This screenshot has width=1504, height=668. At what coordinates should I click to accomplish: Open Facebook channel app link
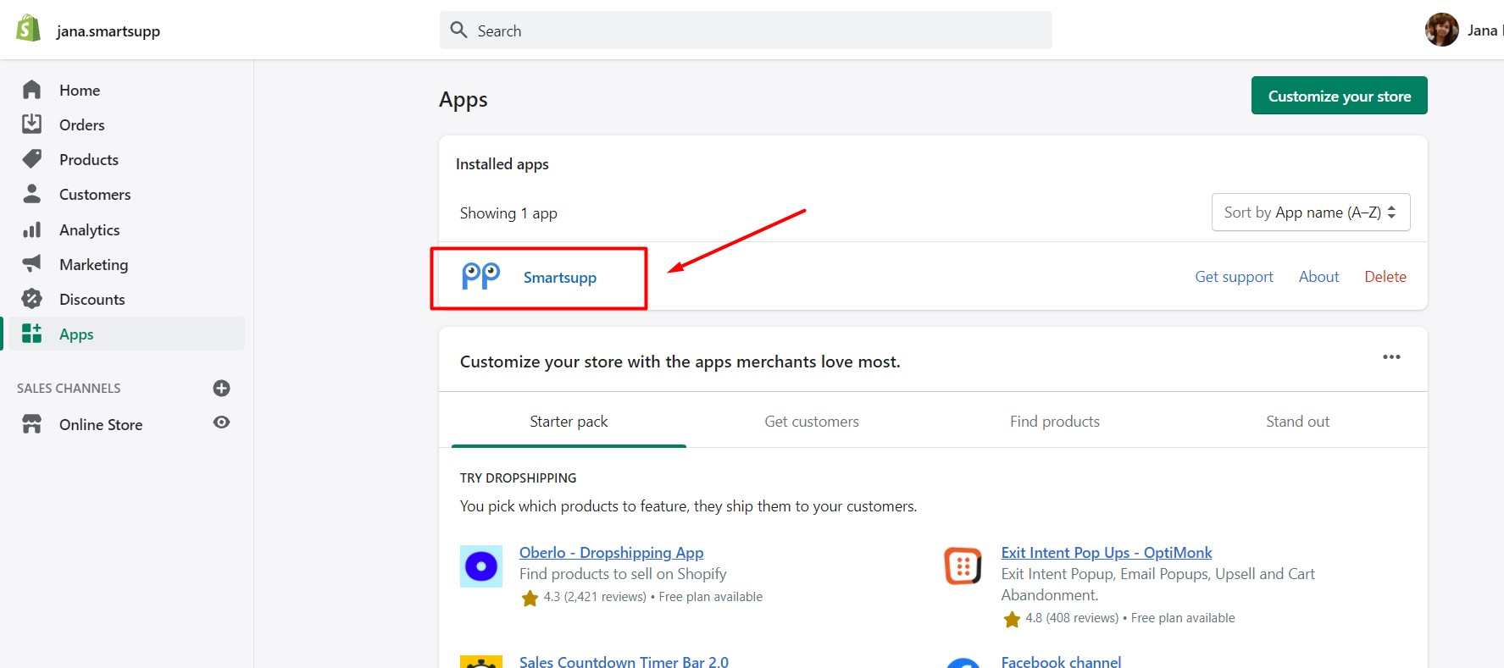coord(1061,661)
